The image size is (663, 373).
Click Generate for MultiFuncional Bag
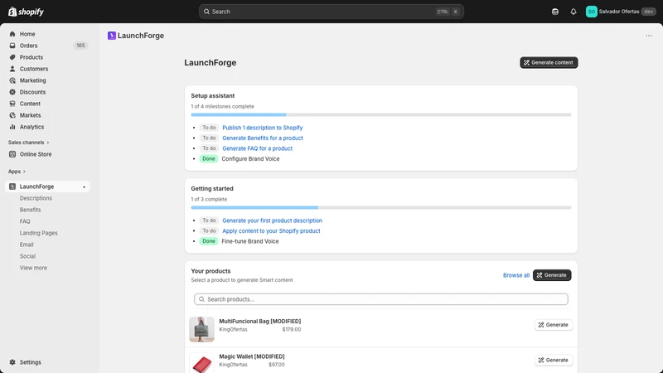[x=553, y=325]
